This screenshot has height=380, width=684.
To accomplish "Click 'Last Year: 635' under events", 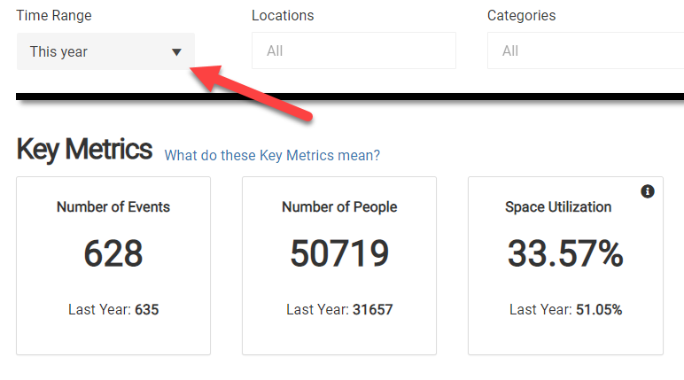I will tap(113, 309).
